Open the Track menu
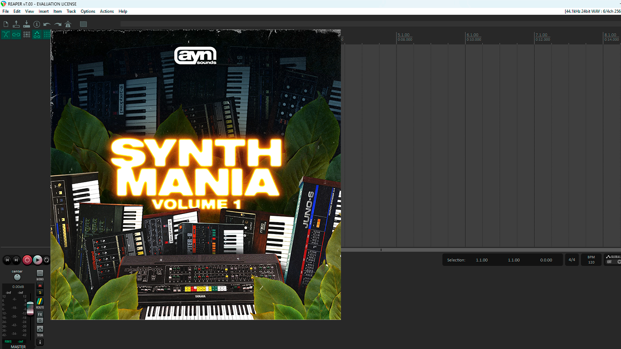 click(x=71, y=11)
